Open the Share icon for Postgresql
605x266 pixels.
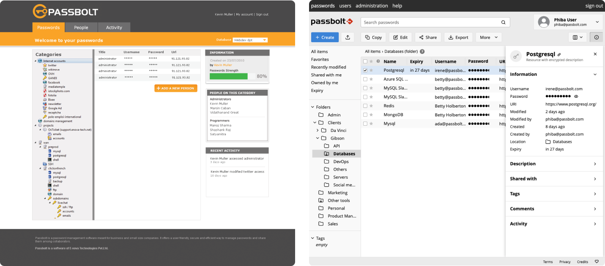click(x=422, y=37)
